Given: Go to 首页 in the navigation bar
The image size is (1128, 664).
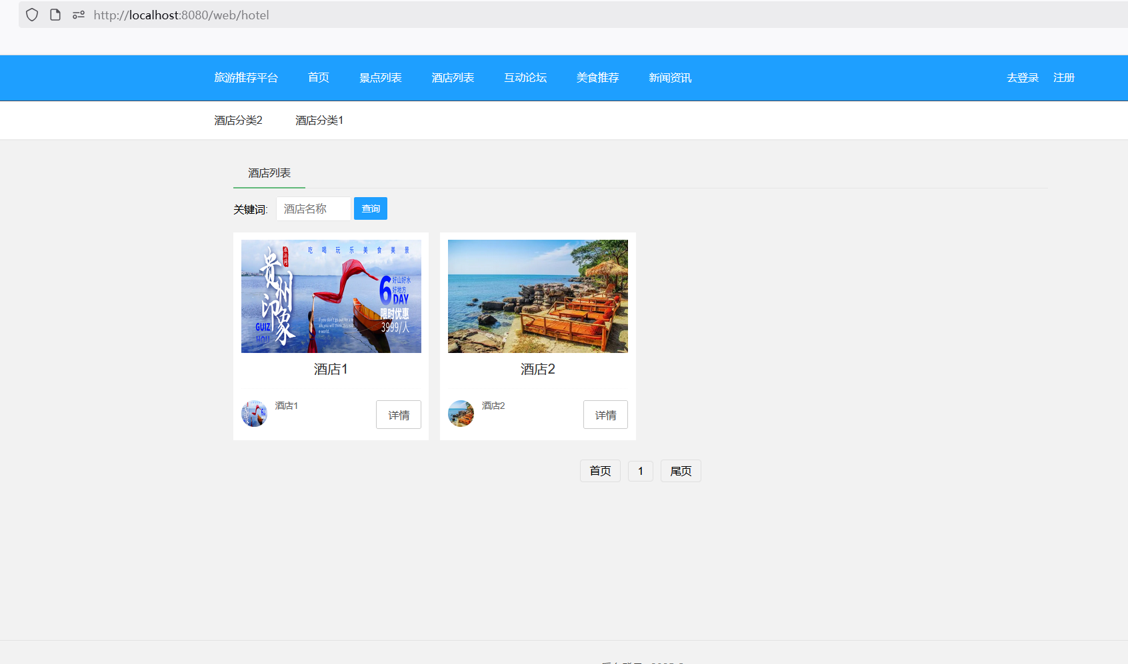Looking at the screenshot, I should (319, 78).
